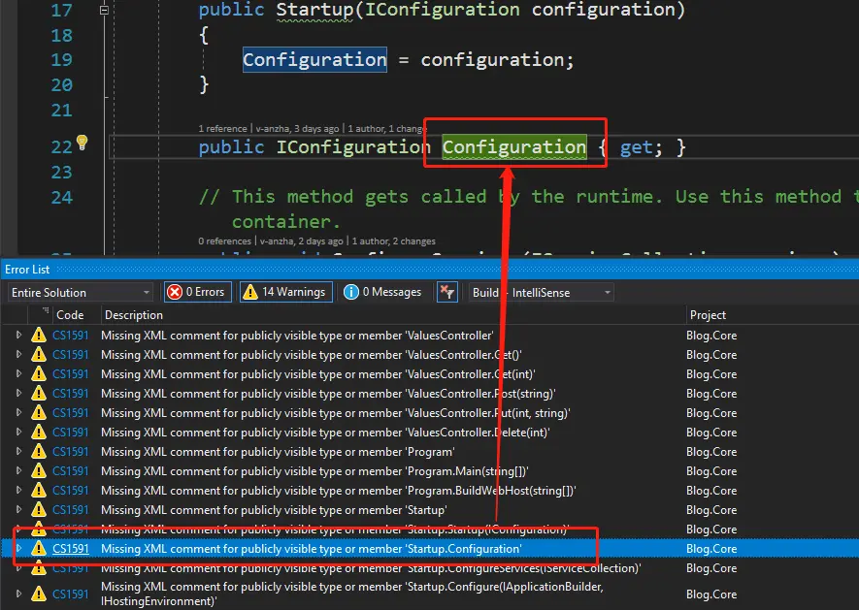
Task: Select 'Startup.Configure(IApplicationBuilder' warning description
Action: [x=352, y=594]
